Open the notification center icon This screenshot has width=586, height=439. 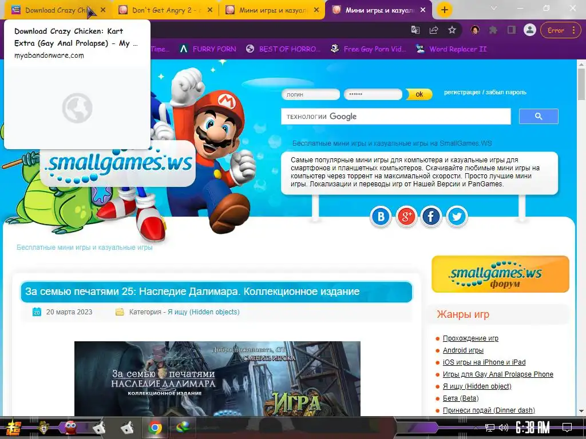567,428
